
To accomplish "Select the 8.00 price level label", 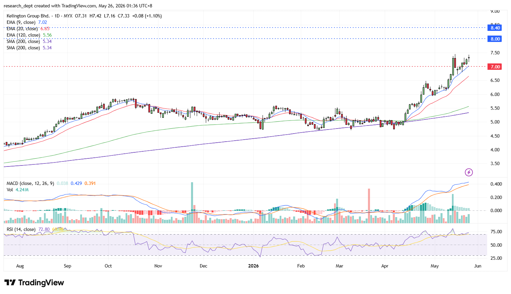I will pyautogui.click(x=495, y=39).
